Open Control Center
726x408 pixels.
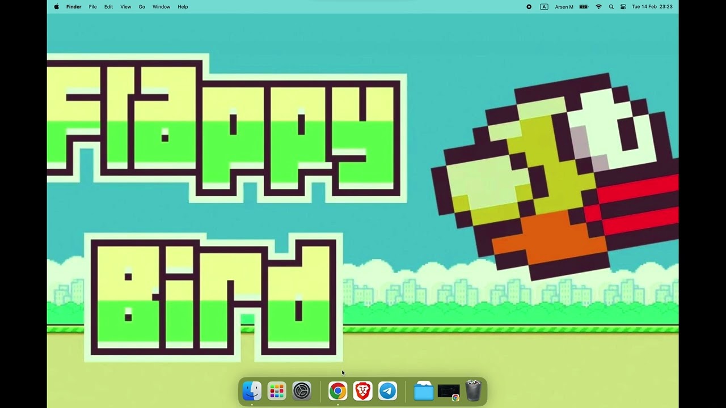[623, 7]
